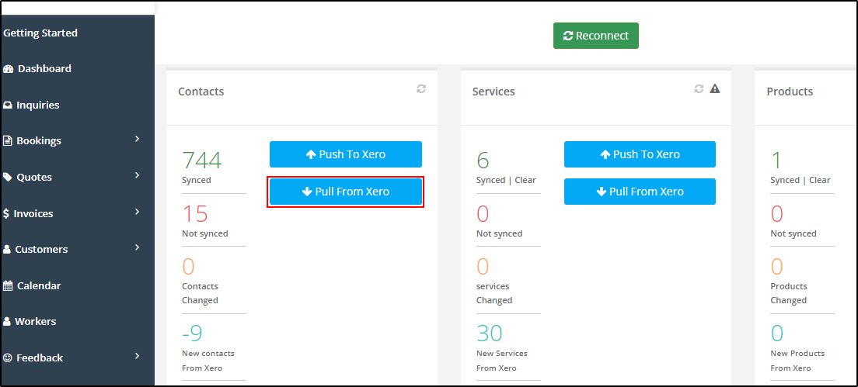Click the Dashboard gauge icon

[8, 69]
